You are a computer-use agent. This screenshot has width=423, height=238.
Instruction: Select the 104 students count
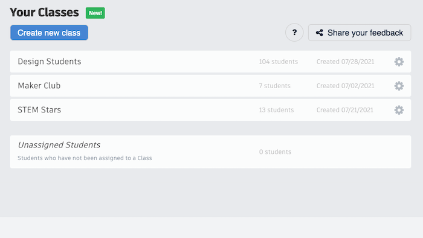point(279,62)
